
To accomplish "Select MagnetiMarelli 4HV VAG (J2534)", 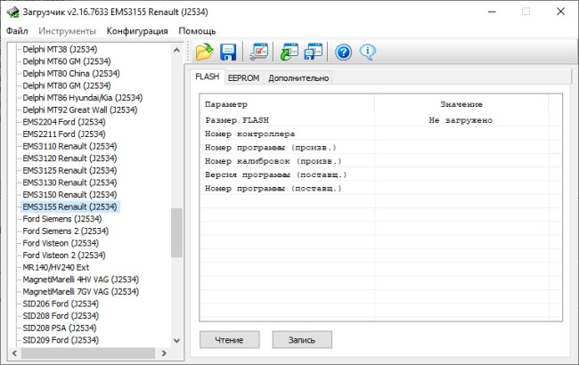I will tap(80, 280).
